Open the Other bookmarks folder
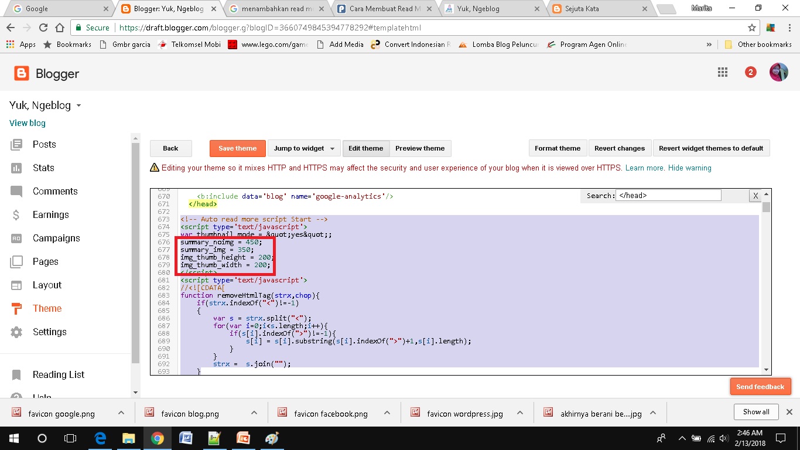800x450 pixels. 758,45
